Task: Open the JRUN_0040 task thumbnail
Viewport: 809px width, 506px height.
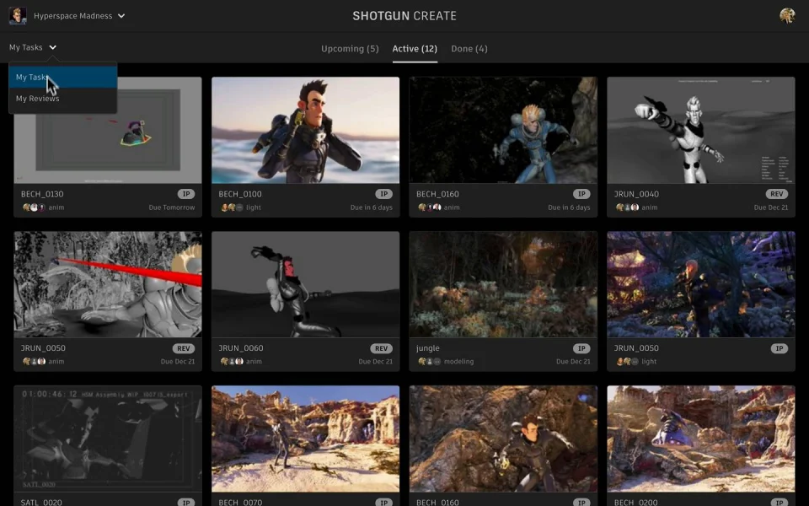Action: tap(700, 130)
